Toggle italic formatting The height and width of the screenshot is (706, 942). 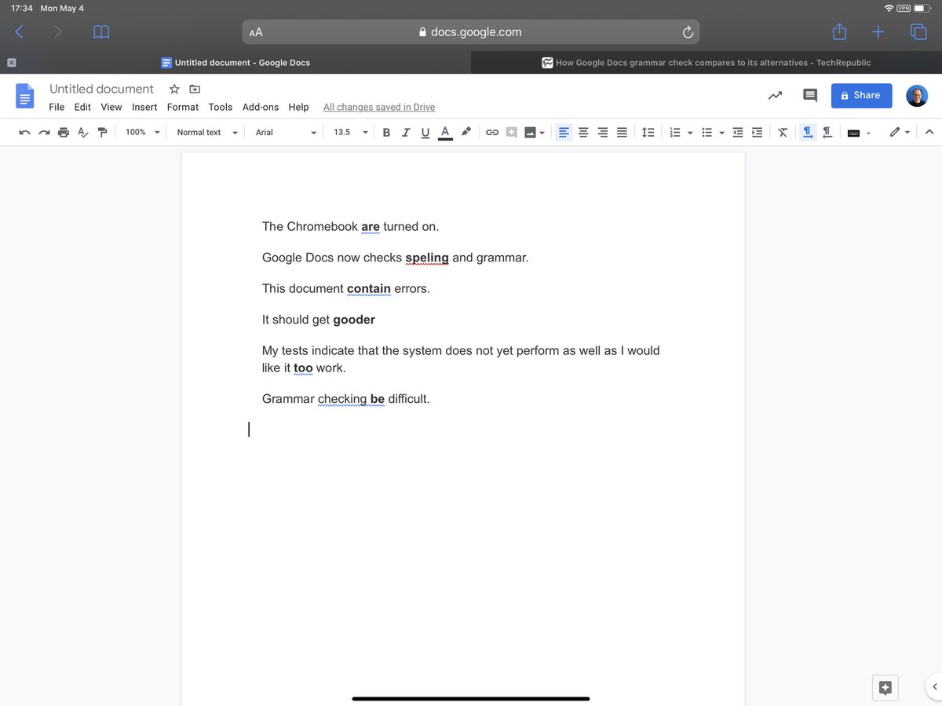pos(406,132)
